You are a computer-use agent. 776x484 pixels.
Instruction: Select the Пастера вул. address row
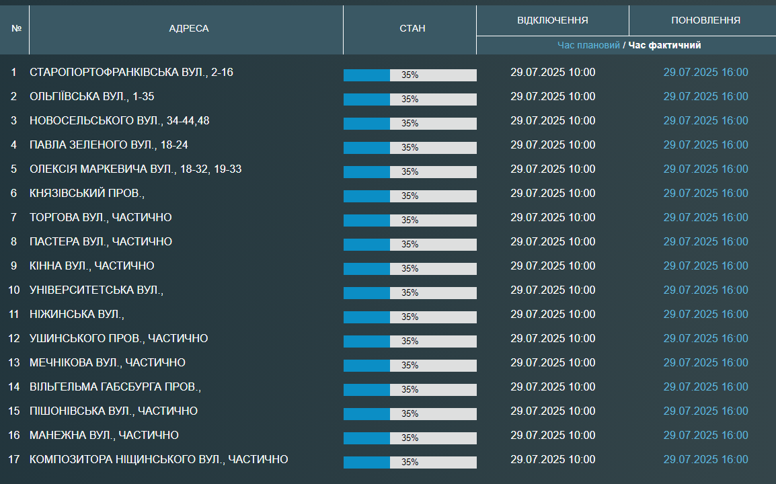101,241
